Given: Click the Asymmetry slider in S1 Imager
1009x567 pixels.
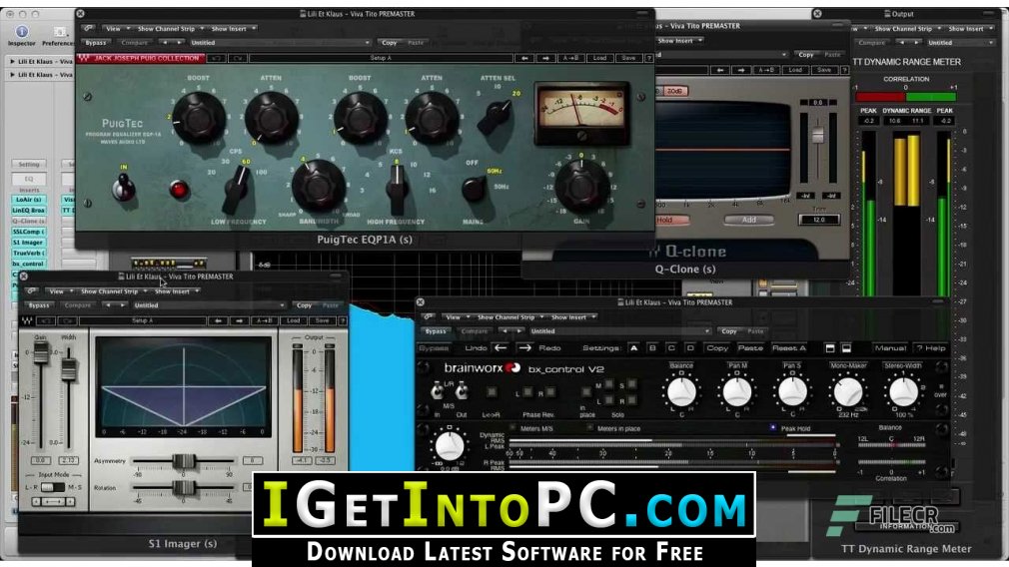Looking at the screenshot, I should pyautogui.click(x=184, y=461).
